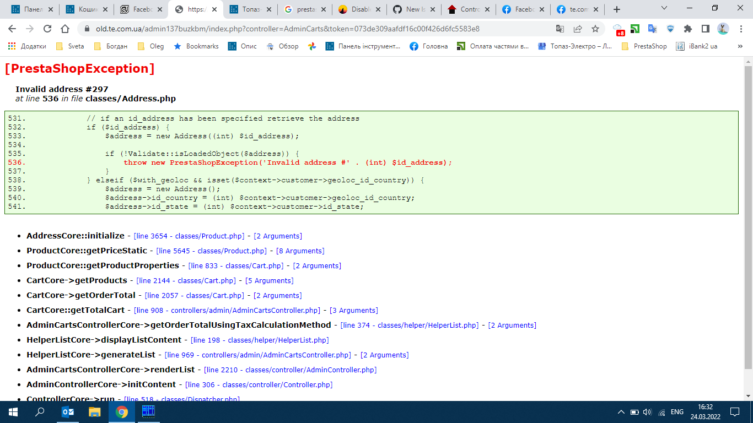Click the share page icon in address bar

[578, 29]
